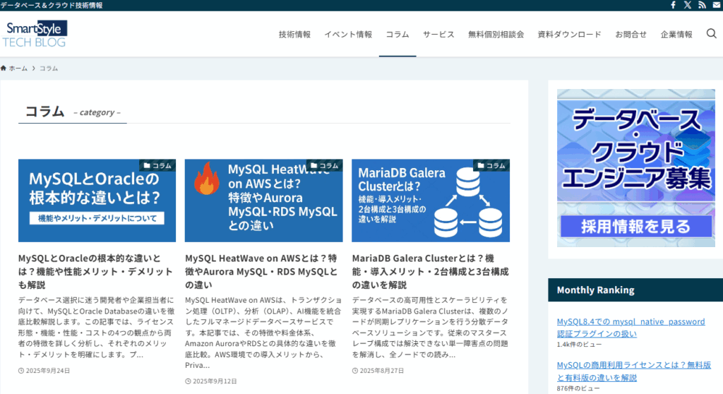This screenshot has height=394, width=723.
Task: Click the Monthly Ranking heading
Action: coord(595,289)
